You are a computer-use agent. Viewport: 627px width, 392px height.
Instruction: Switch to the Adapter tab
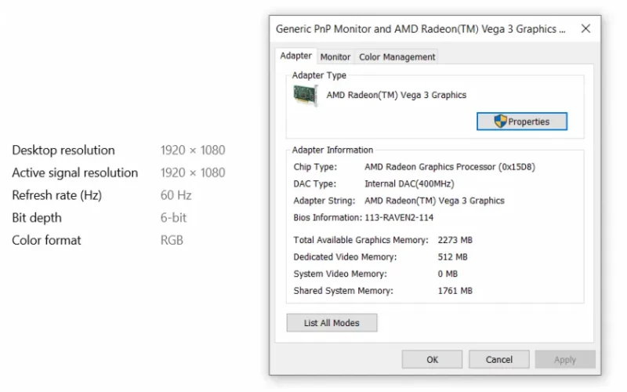tap(295, 56)
